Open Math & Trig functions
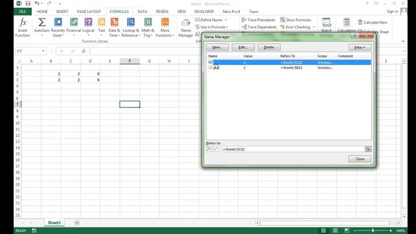 148,27
